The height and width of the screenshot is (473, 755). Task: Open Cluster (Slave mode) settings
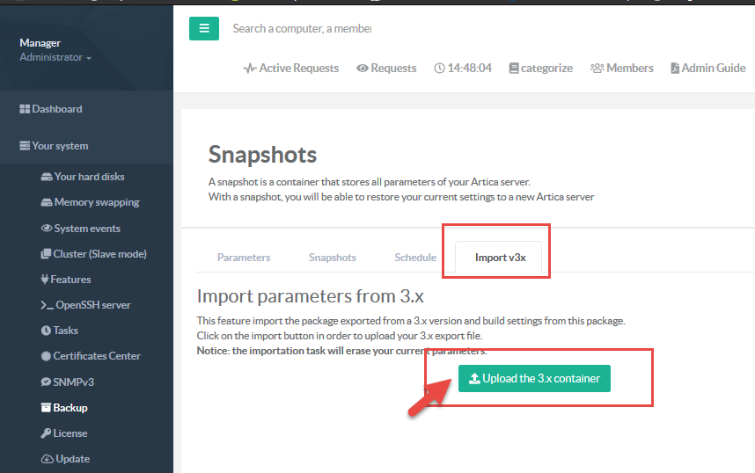click(93, 254)
